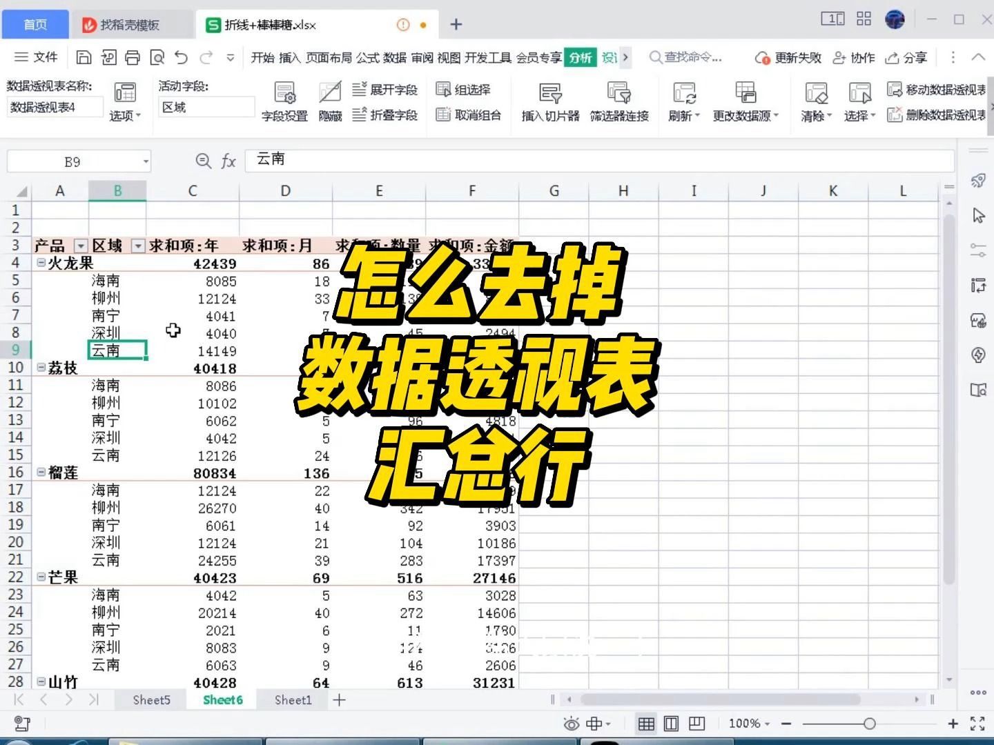994x745 pixels.
Task: Collapse the 榴莲 group
Action: point(41,473)
